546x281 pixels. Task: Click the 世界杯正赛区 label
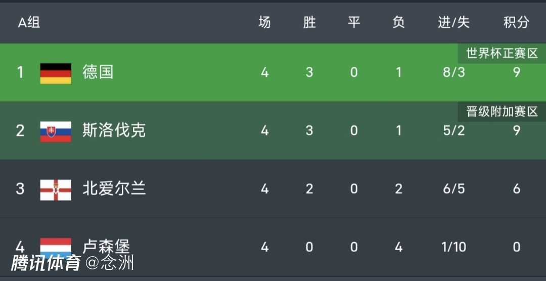tap(502, 54)
